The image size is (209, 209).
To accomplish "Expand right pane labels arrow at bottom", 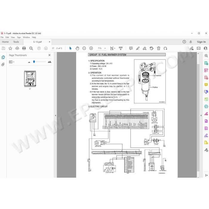I will pyautogui.click(x=207, y=175).
